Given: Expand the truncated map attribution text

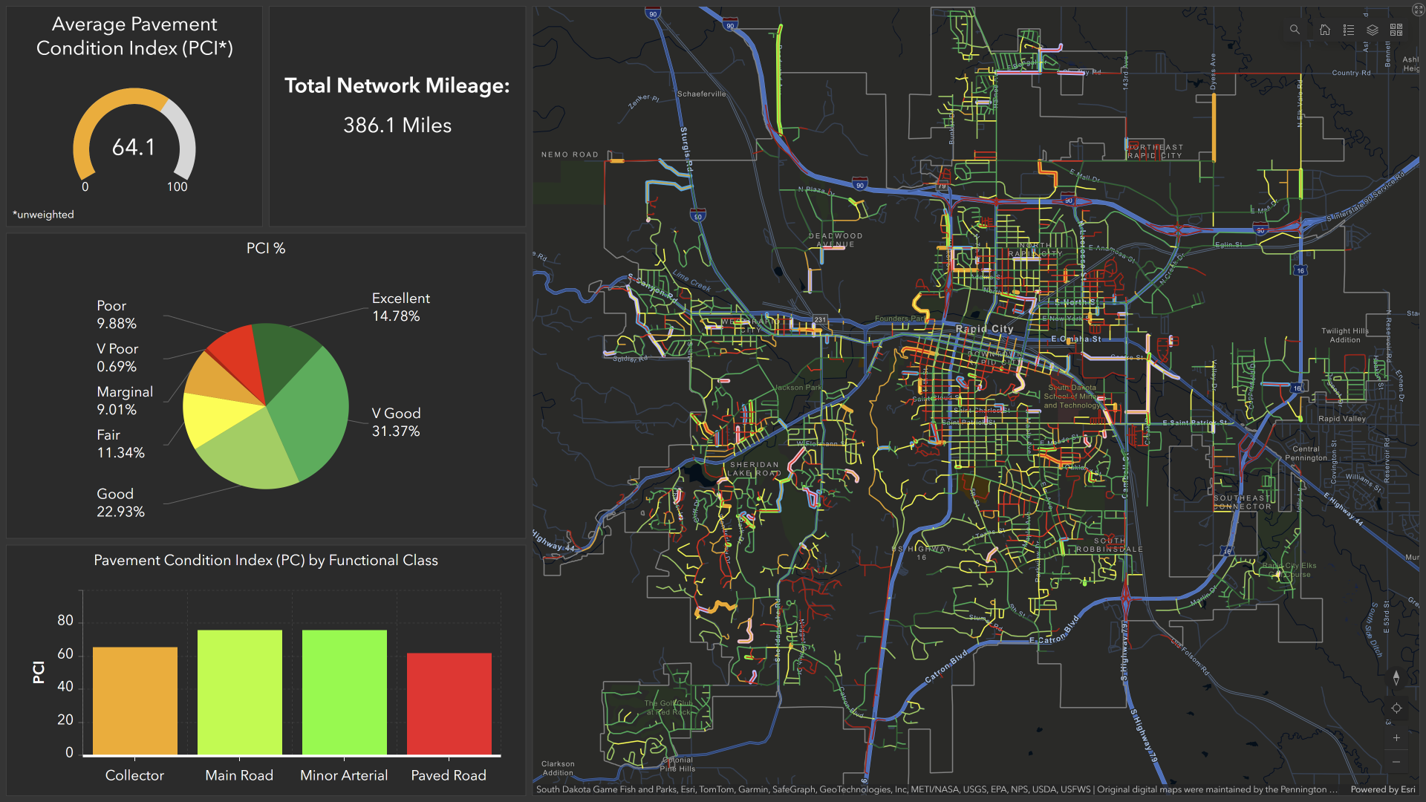Looking at the screenshot, I should coord(1332,789).
